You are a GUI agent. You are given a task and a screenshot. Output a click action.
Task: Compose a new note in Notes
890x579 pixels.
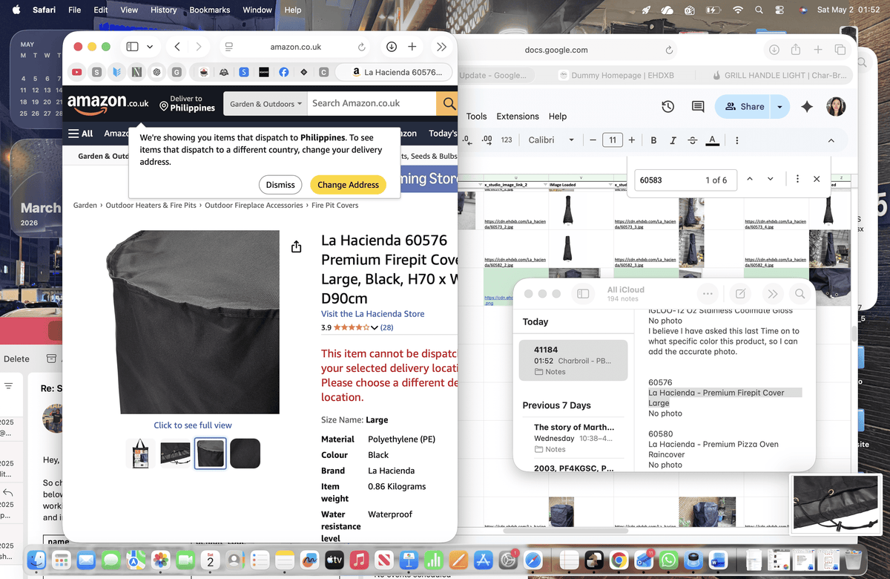click(740, 294)
